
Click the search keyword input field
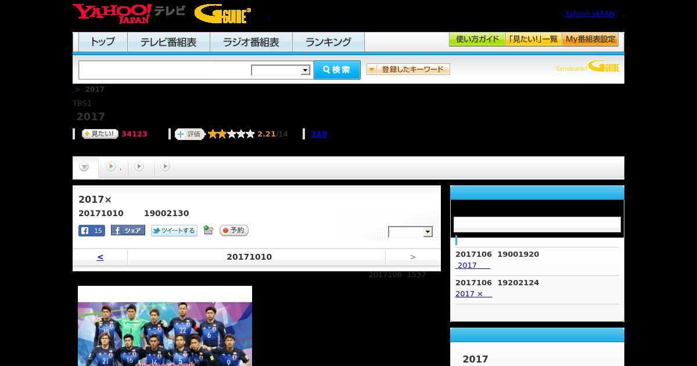[x=164, y=70]
